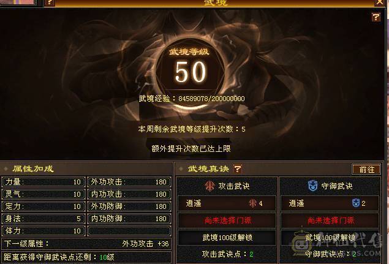Click the help icon beside 武境真诀
389x264 pixels.
coord(238,169)
